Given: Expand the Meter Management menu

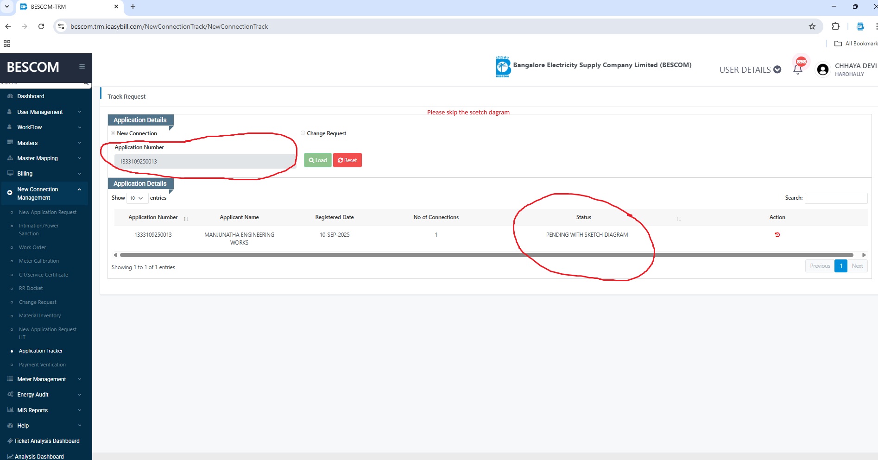Looking at the screenshot, I should [x=44, y=379].
